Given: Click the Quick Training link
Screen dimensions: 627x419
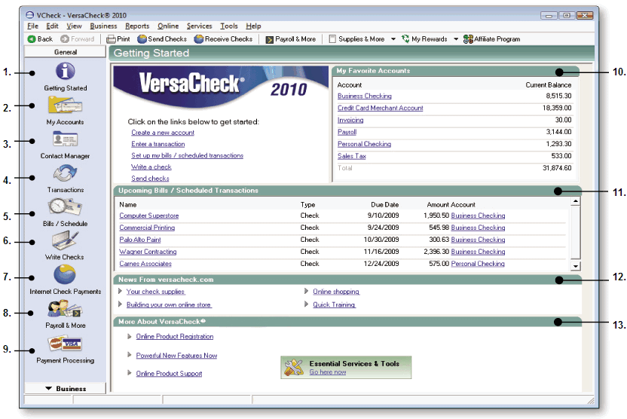Looking at the screenshot, I should coord(334,304).
